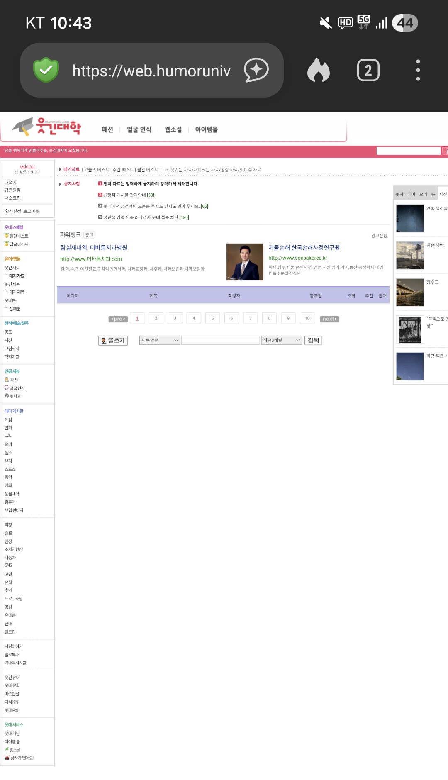The image size is (448, 780).
Task: Open 환경설정 settings link
Action: [x=13, y=211]
